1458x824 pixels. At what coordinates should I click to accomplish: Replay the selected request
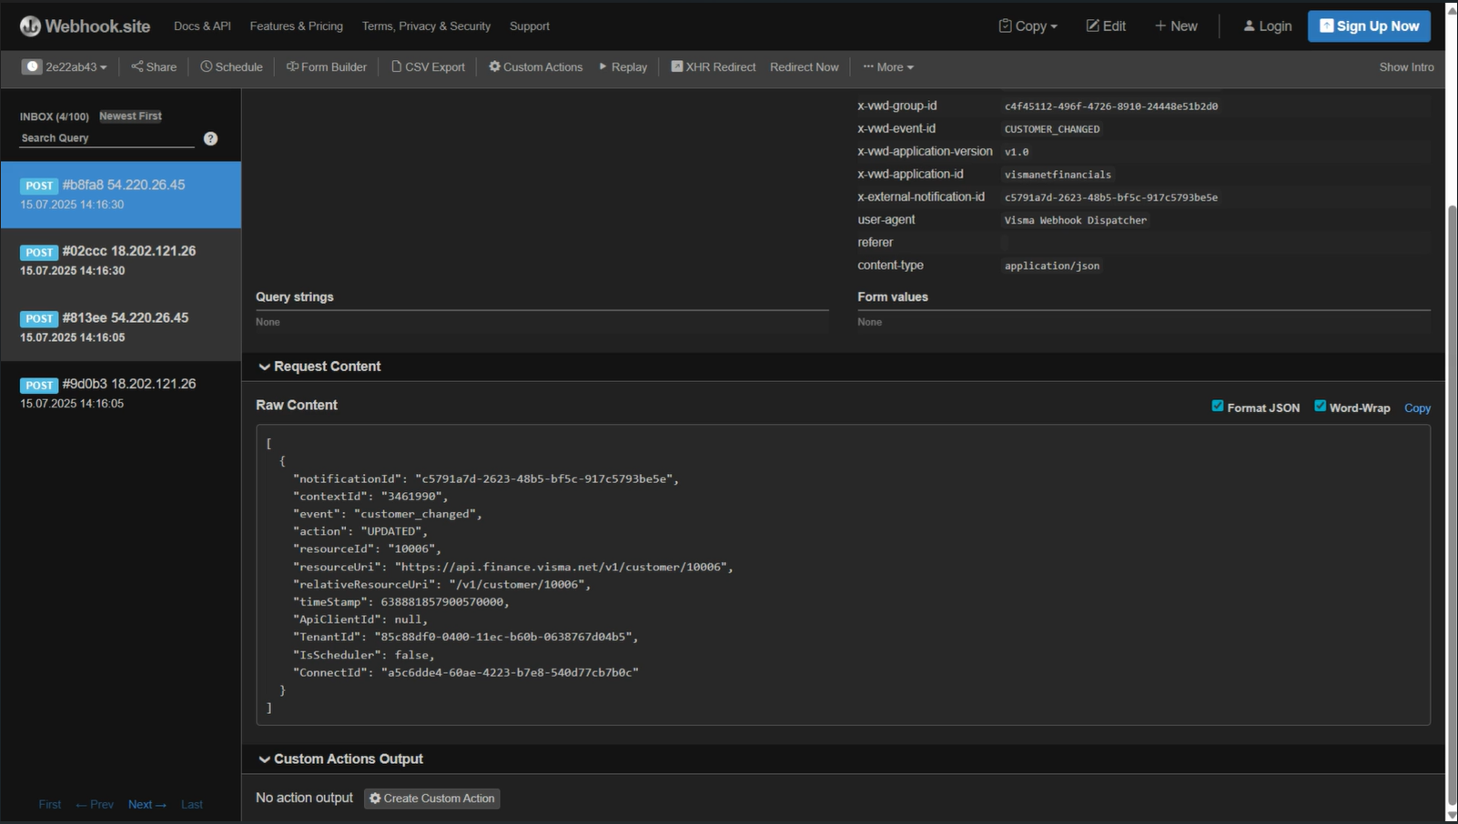(x=623, y=66)
